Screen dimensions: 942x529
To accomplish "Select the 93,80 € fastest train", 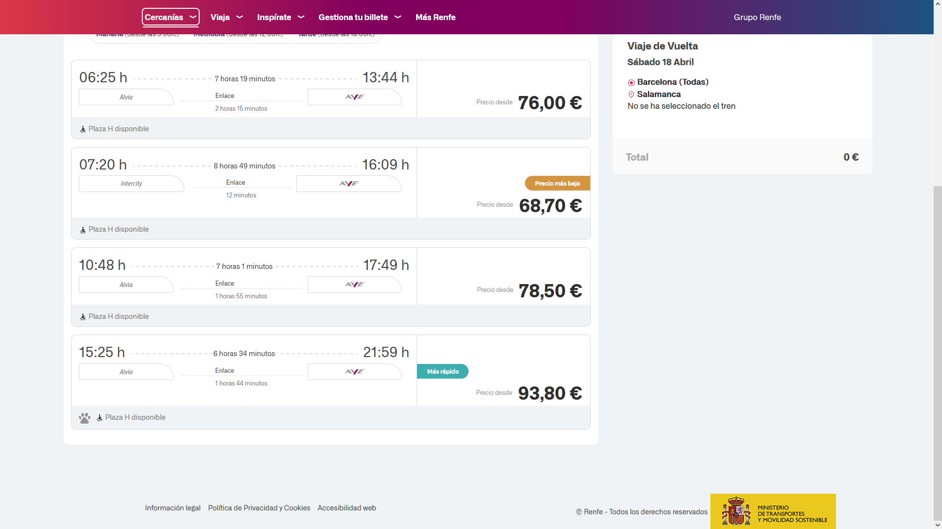I will [549, 393].
